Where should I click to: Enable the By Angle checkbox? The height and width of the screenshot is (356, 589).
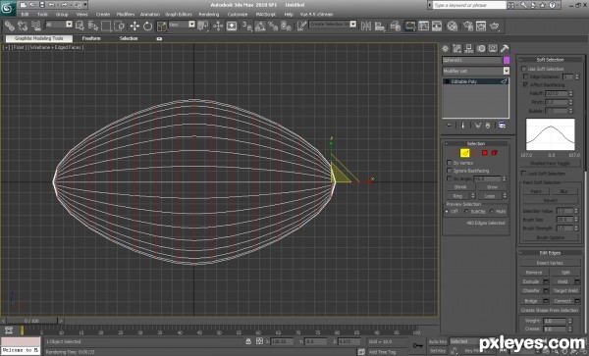point(450,178)
